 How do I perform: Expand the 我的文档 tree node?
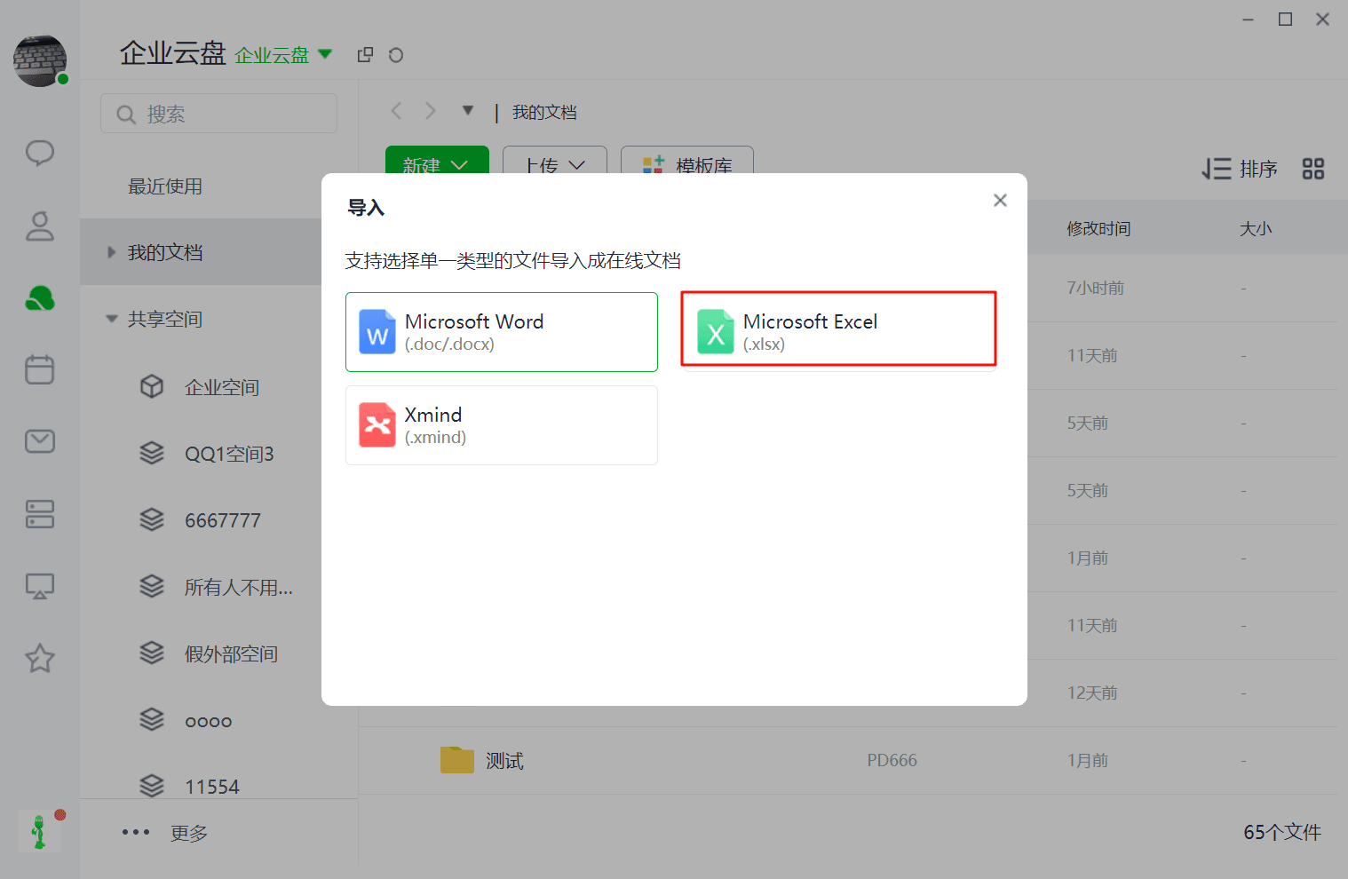coord(112,252)
